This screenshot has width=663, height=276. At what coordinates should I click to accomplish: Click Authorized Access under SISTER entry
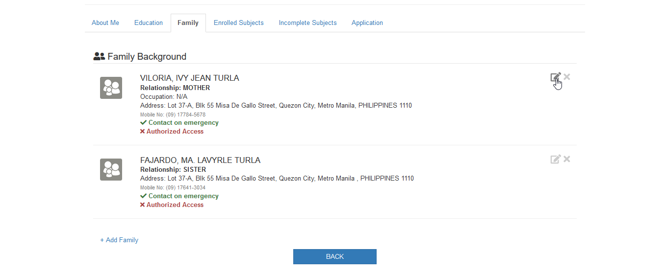click(x=172, y=205)
